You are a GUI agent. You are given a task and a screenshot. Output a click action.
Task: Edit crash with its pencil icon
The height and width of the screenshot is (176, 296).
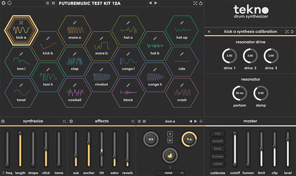click(182, 85)
